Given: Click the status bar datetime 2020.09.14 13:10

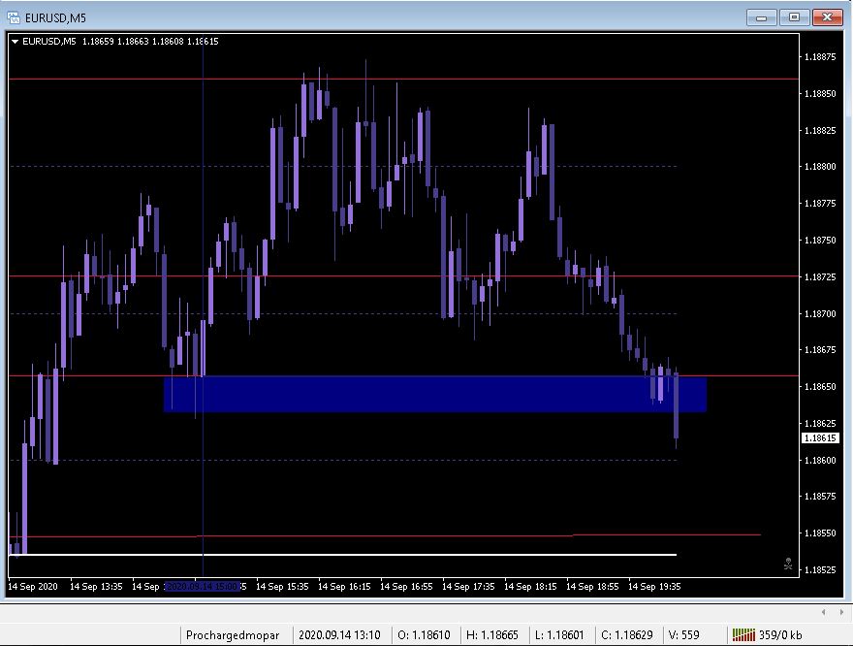Looking at the screenshot, I should 339,635.
